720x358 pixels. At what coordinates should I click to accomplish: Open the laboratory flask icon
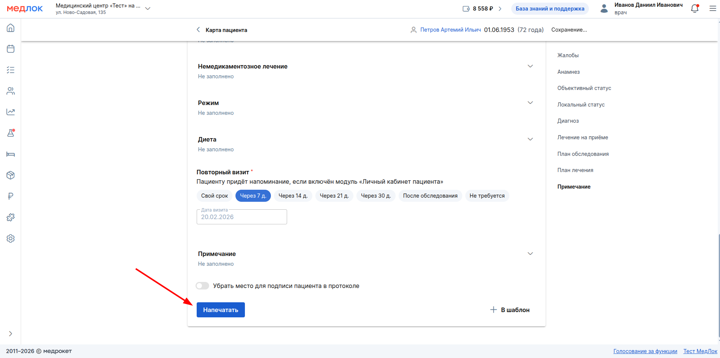(x=11, y=133)
